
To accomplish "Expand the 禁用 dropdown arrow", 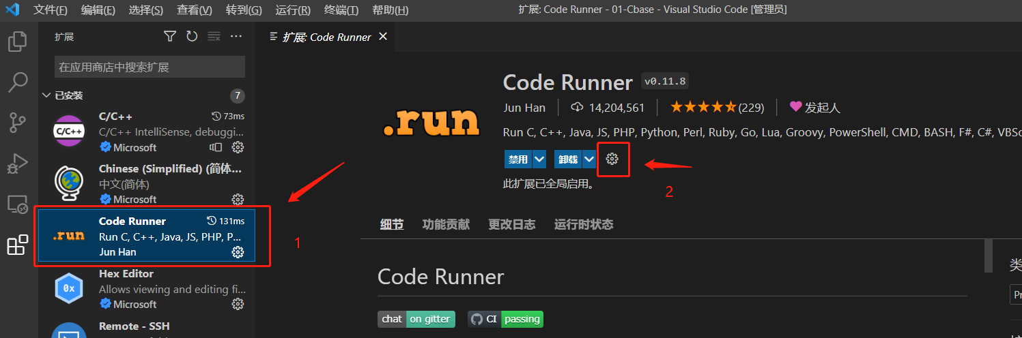I will pyautogui.click(x=539, y=159).
